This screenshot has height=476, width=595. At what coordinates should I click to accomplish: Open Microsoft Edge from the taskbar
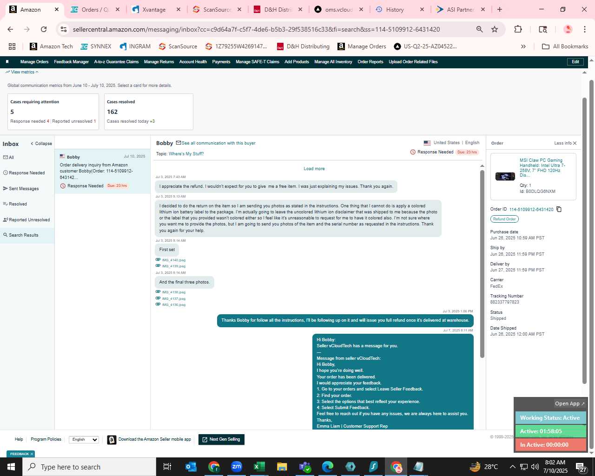[328, 467]
